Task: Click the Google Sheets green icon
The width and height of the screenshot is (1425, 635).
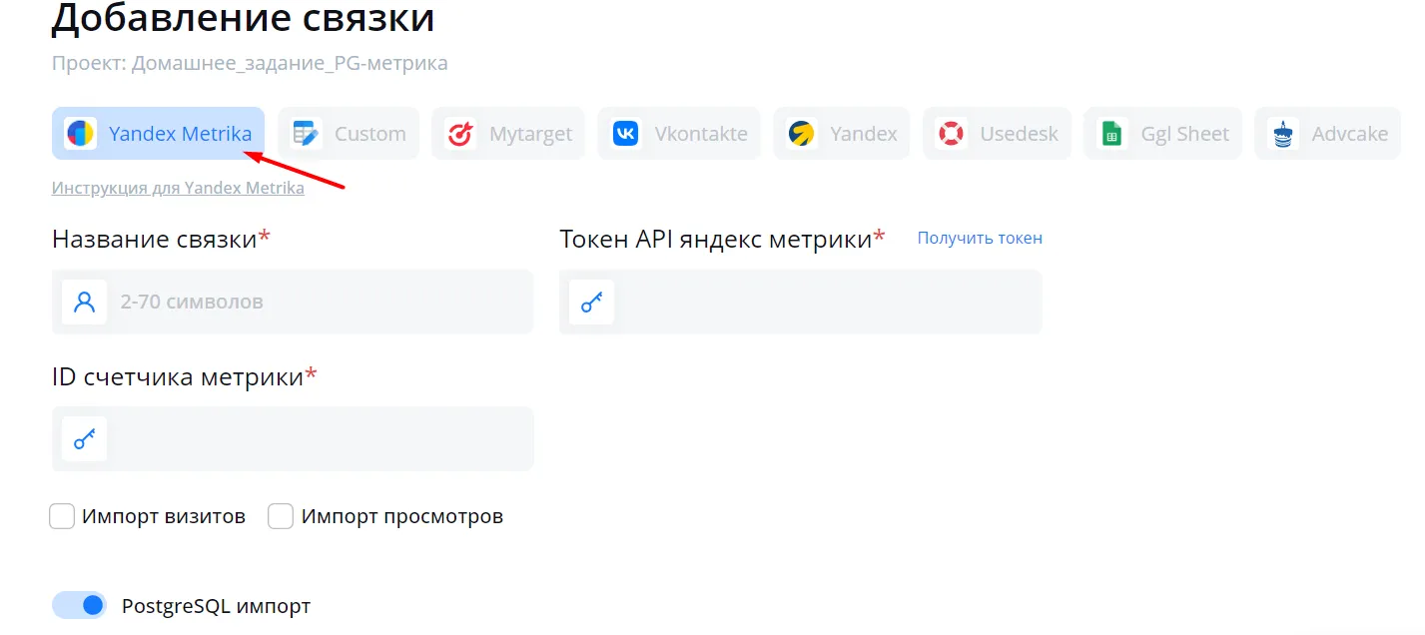Action: [1111, 133]
